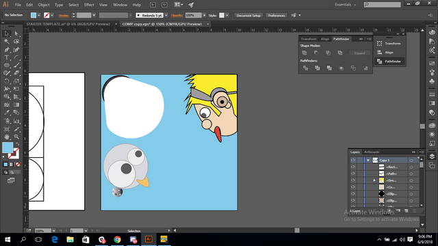438x246 pixels.
Task: Click Minus Back pathfinder icon
Action: (x=365, y=68)
